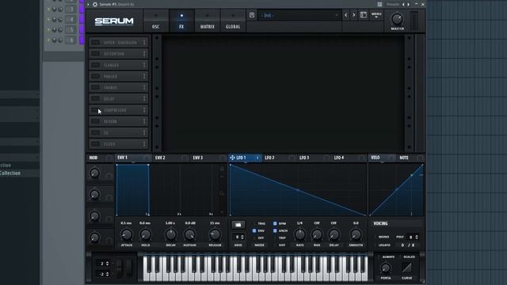The width and height of the screenshot is (507, 285).
Task: Click the Delay effect reorder handle
Action: pos(144,98)
